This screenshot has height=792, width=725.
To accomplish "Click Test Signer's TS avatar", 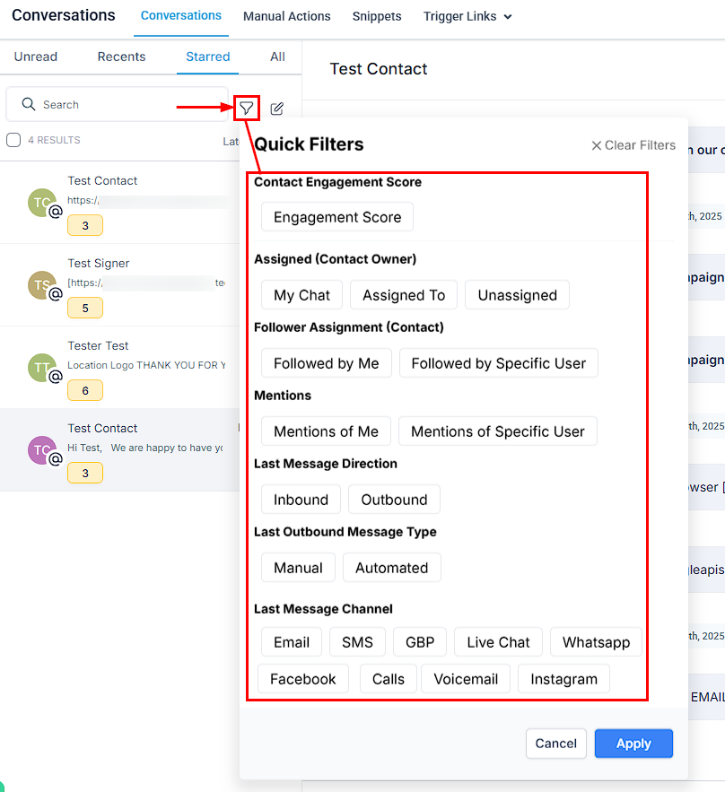I will (x=42, y=285).
